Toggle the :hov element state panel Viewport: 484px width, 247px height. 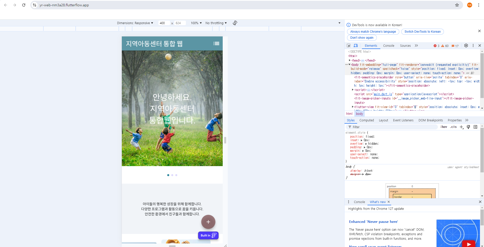coord(444,127)
